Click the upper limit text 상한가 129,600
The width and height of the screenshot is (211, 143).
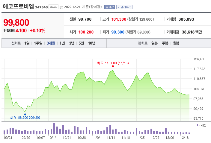[x=141, y=19]
